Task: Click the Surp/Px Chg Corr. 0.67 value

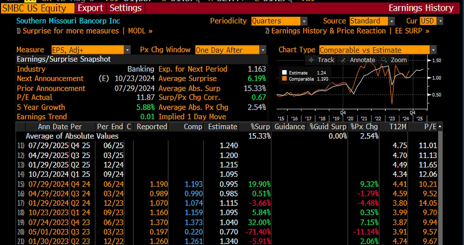Action: tap(258, 97)
